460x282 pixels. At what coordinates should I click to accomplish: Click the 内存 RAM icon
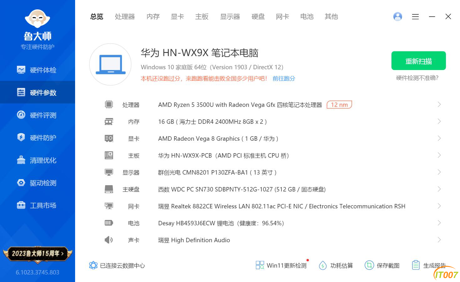tap(109, 122)
